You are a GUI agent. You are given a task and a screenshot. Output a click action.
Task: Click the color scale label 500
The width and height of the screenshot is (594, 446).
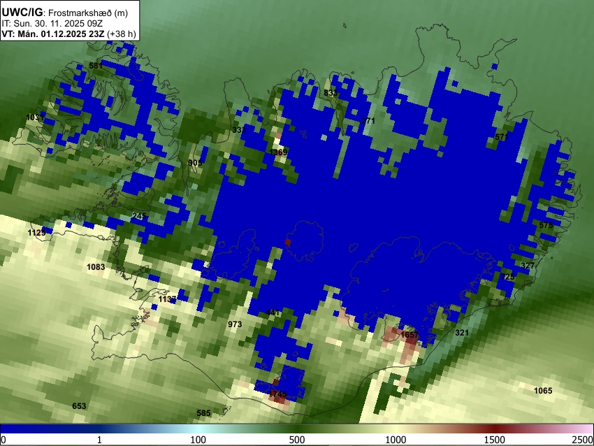(x=297, y=440)
